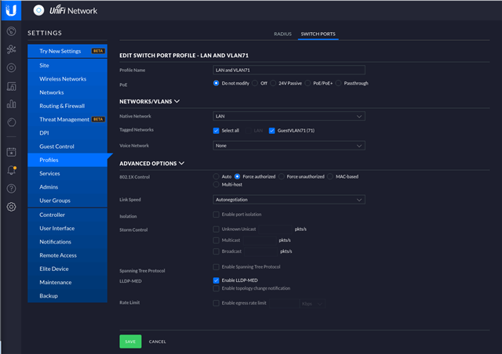The height and width of the screenshot is (354, 502).
Task: Toggle Enable LLDP-MED checkbox
Action: (x=216, y=280)
